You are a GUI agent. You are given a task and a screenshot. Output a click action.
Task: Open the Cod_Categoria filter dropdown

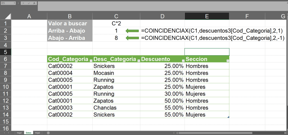click(91, 61)
